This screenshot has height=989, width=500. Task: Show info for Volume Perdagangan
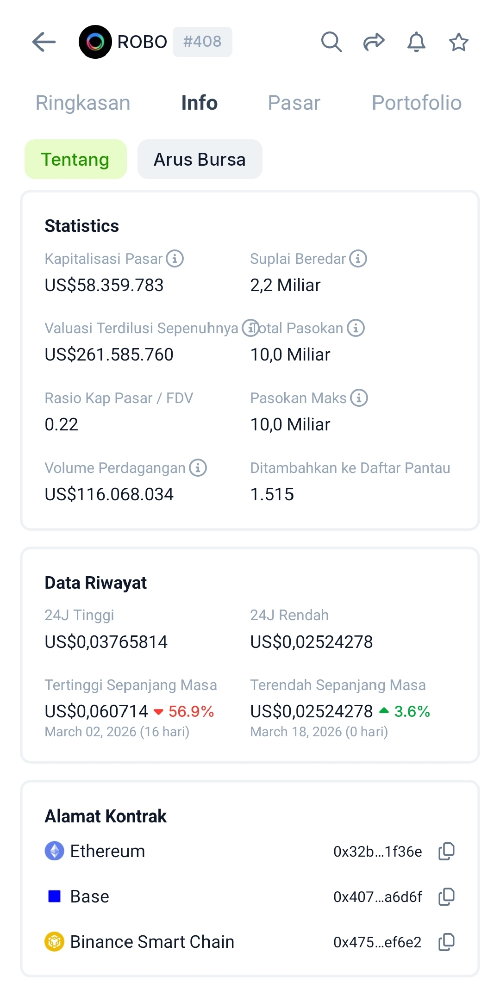point(198,468)
